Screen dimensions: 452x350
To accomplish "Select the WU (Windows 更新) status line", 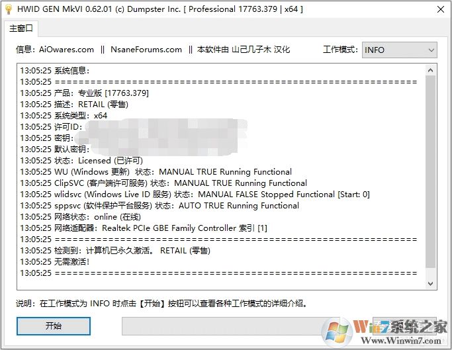I will (x=156, y=172).
